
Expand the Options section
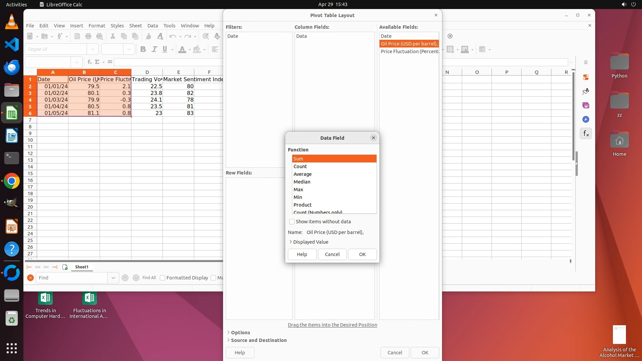coord(228,333)
